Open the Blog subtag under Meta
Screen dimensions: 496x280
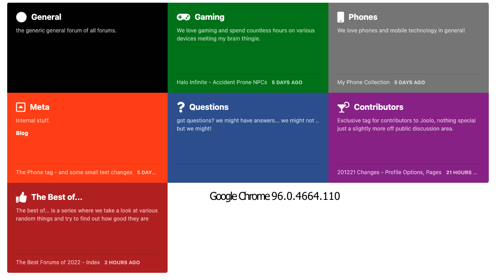[x=22, y=133]
